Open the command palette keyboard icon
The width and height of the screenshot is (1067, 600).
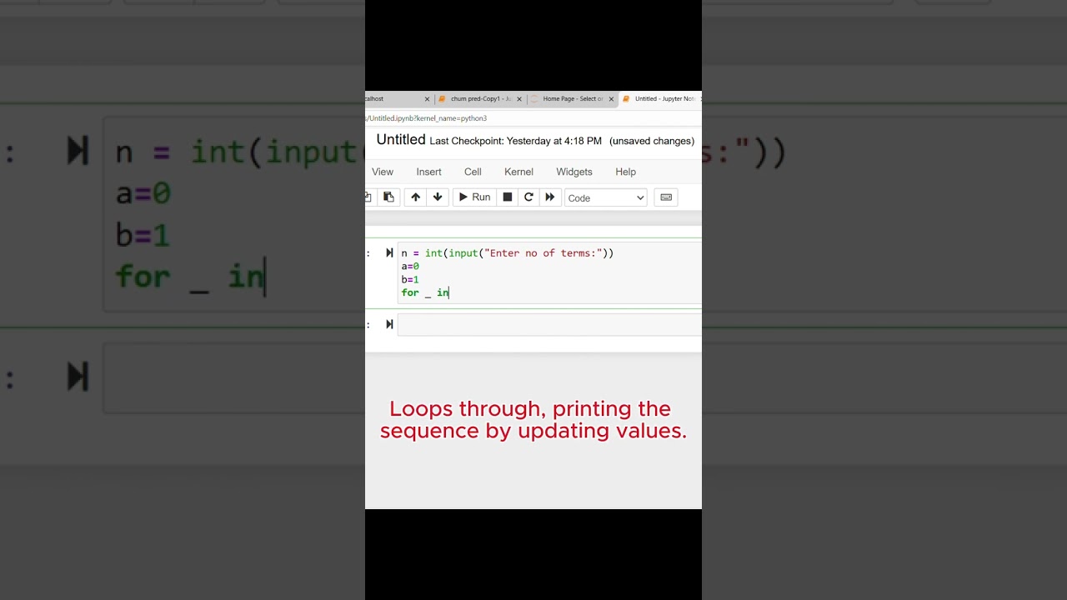click(x=665, y=197)
